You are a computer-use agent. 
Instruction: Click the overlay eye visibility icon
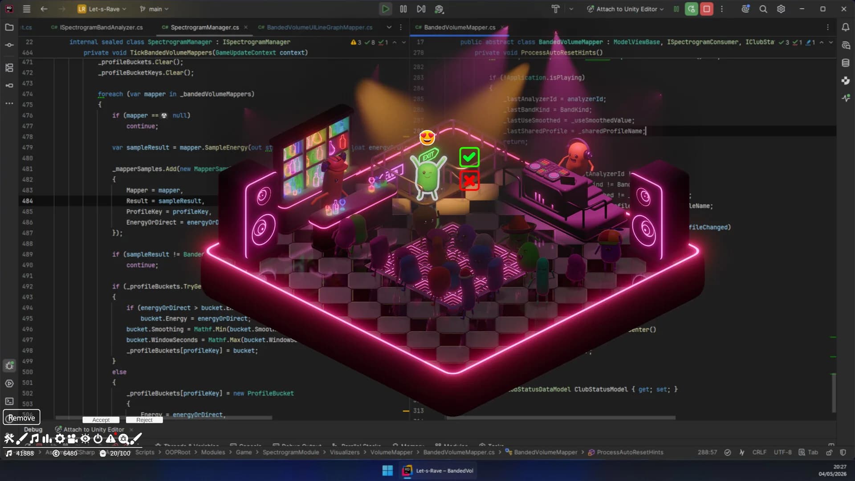(85, 439)
